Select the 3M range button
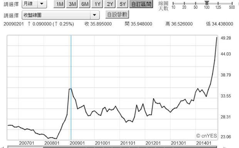This screenshot has height=148, width=239. click(x=72, y=4)
